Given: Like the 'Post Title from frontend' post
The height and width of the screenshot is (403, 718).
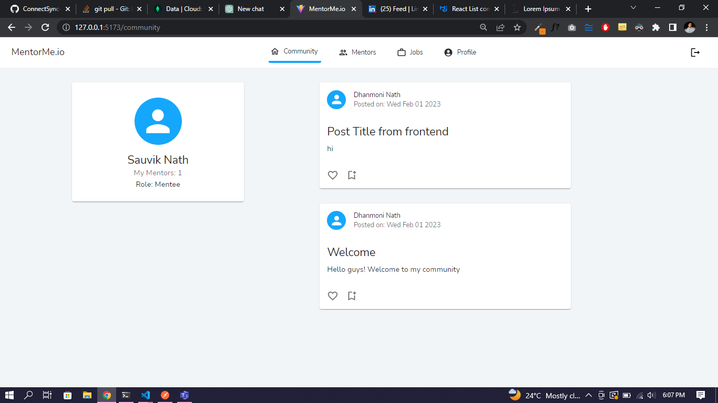Looking at the screenshot, I should click(x=333, y=175).
